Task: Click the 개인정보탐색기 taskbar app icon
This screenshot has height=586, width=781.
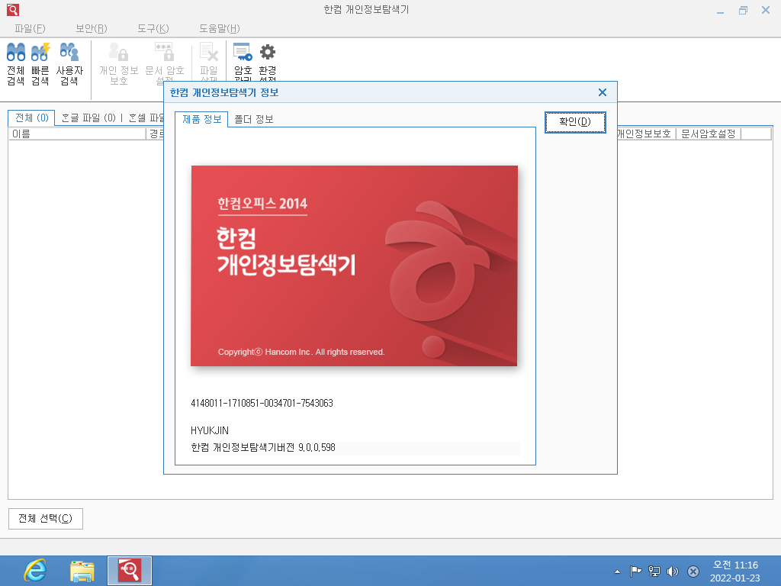Action: tap(130, 571)
